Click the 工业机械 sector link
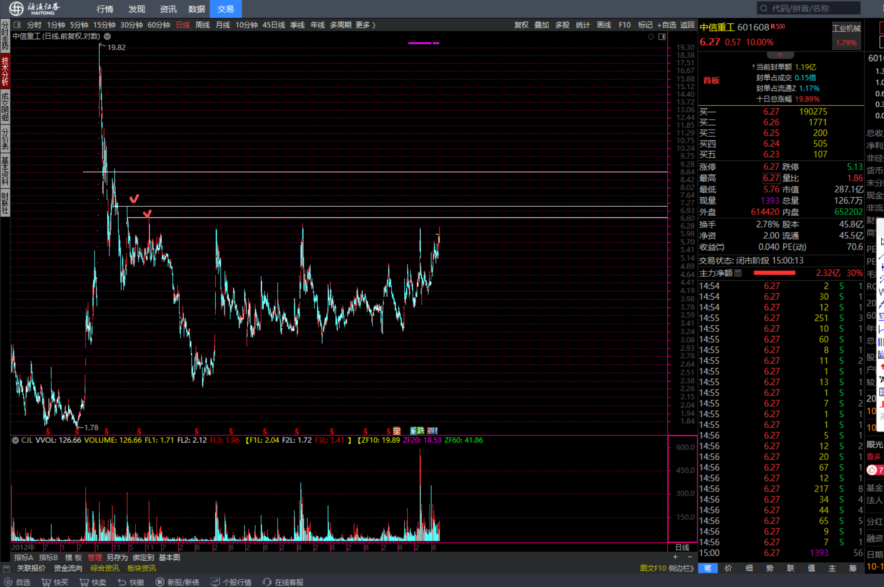 coord(846,28)
